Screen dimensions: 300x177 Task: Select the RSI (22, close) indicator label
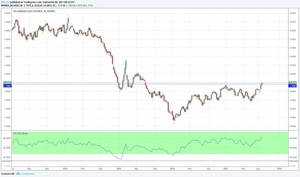(x=20, y=133)
